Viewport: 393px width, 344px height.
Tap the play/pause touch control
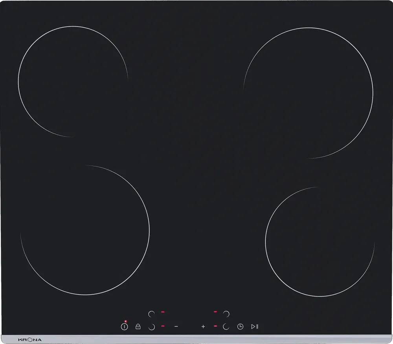pyautogui.click(x=255, y=326)
